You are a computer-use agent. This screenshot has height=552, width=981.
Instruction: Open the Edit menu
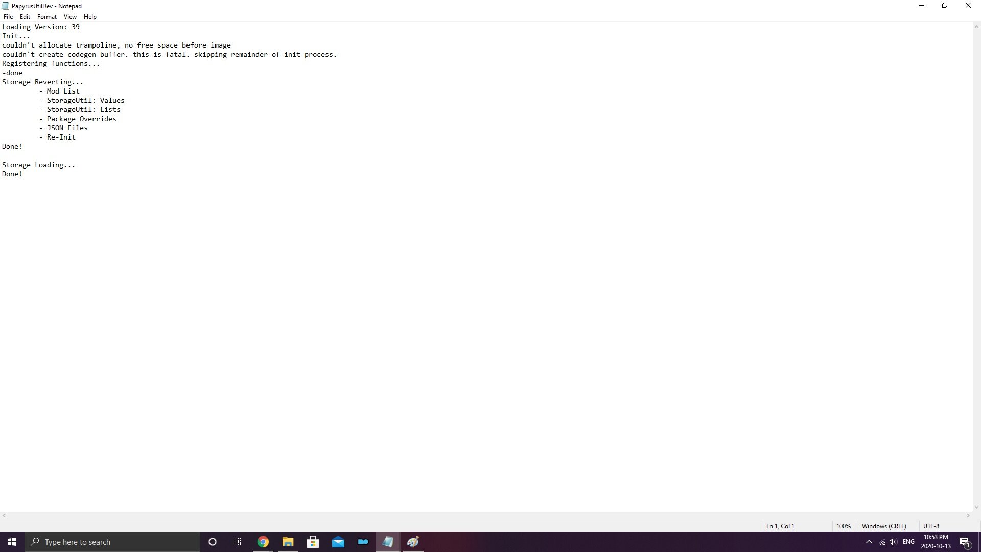[x=25, y=17]
